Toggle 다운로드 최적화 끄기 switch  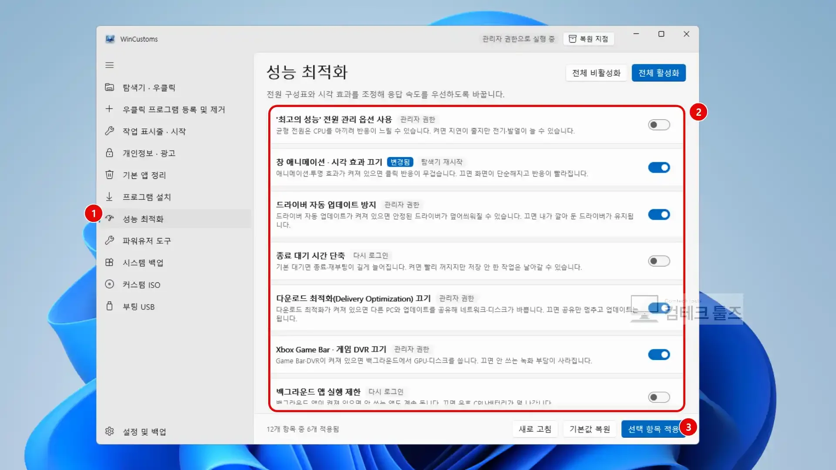[659, 308]
